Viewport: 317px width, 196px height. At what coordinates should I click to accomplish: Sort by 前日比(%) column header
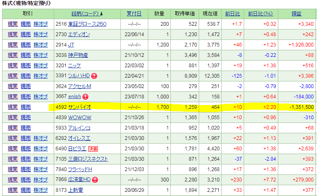click(261, 14)
